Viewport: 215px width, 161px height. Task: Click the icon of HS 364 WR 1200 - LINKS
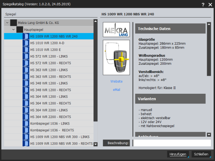pyautogui.click(x=26, y=97)
